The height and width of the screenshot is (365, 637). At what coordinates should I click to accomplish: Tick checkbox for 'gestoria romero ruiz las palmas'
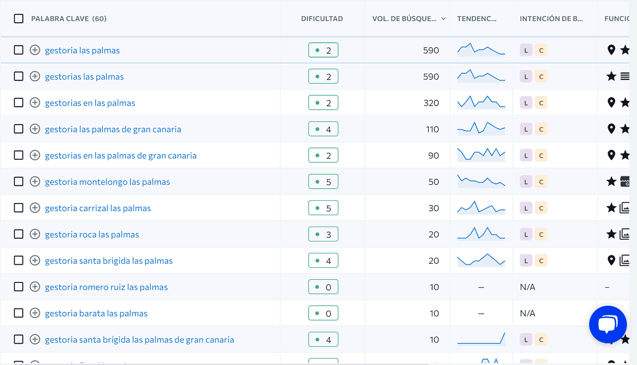[x=18, y=287]
